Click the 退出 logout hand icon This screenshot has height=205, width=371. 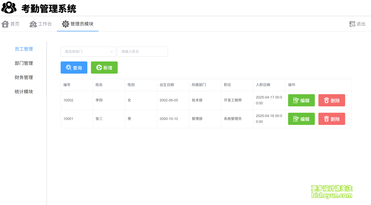352,24
